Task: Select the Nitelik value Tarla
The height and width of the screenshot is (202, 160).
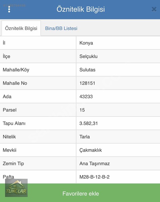Action: 85,137
